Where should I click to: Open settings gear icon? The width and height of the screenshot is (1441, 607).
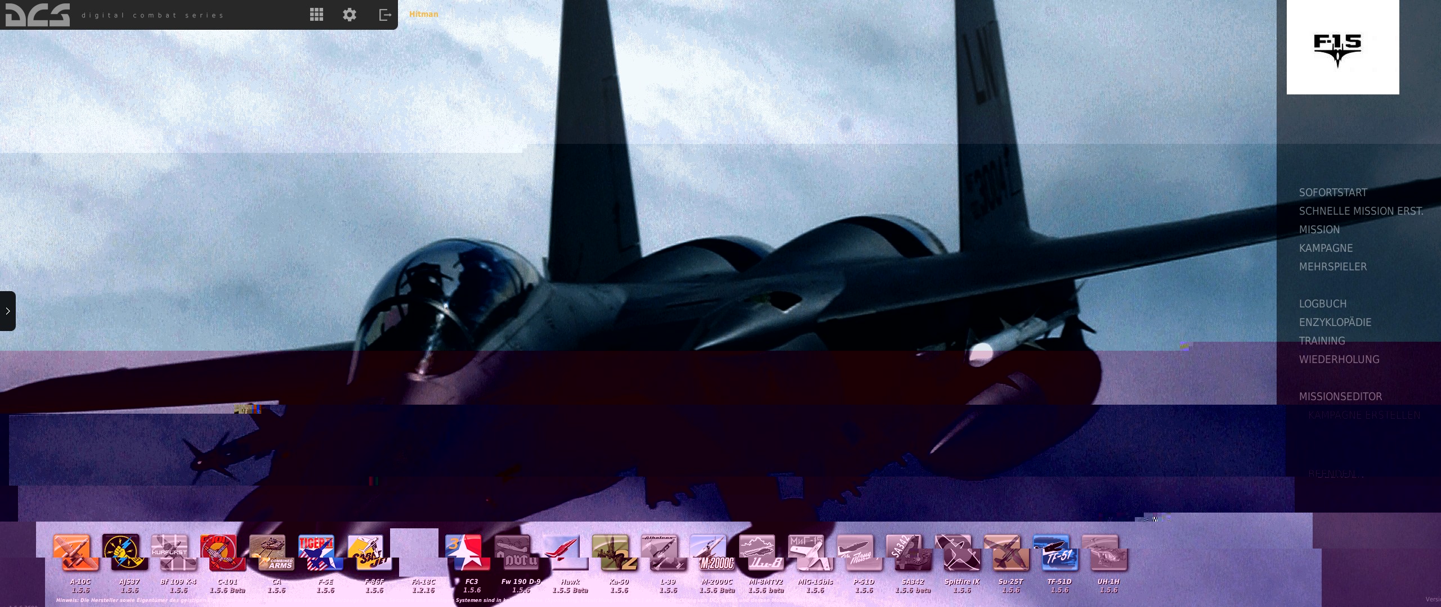[350, 15]
